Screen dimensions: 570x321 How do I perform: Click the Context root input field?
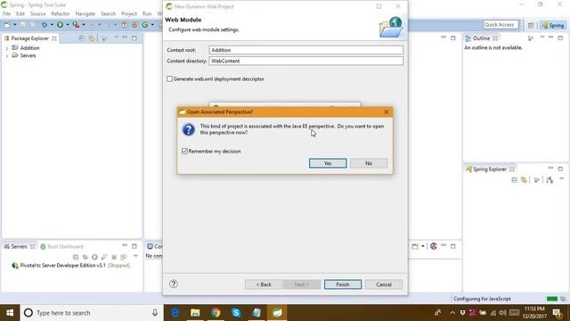click(305, 50)
